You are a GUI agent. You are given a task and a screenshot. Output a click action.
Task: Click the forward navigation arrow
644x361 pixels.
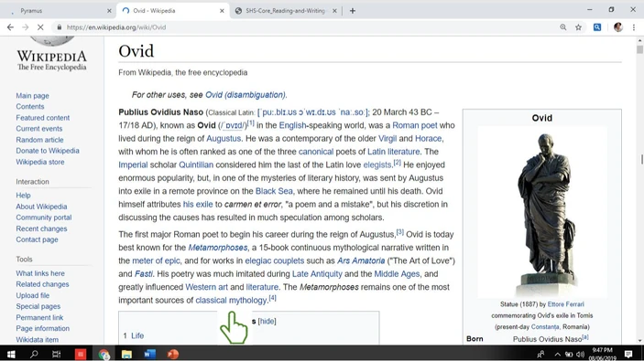click(x=26, y=27)
